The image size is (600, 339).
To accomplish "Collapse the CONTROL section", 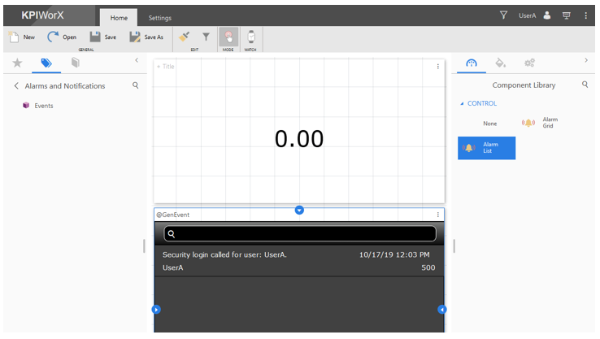I will (x=463, y=103).
